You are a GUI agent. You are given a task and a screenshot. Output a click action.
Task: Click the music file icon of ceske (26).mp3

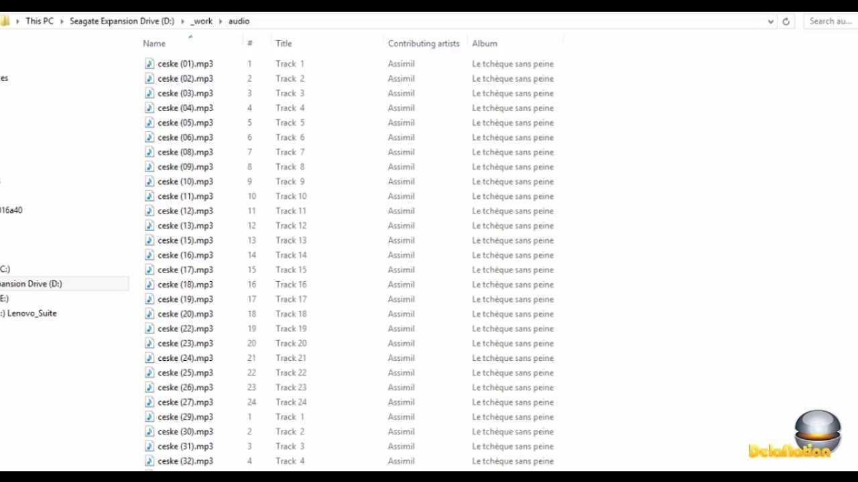tap(149, 388)
